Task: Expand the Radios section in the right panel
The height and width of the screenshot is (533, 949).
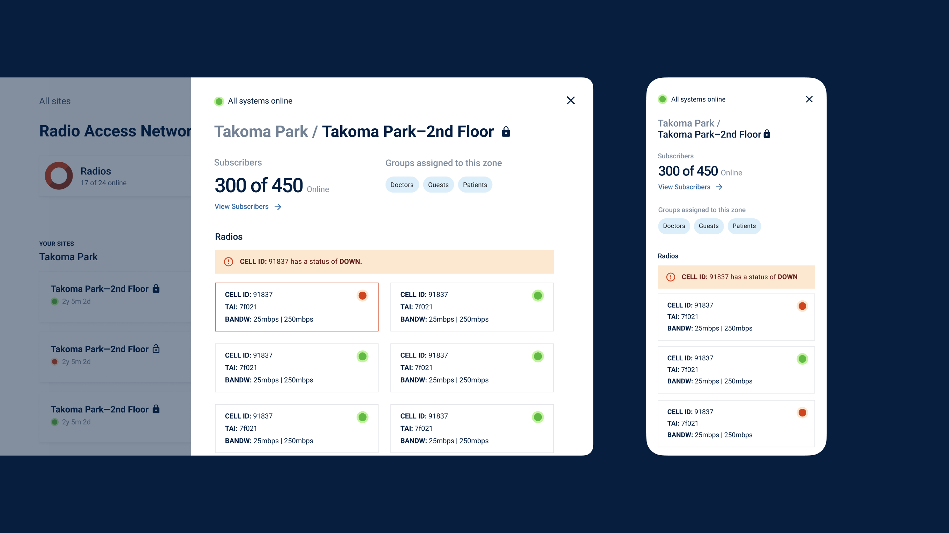Action: tap(668, 255)
